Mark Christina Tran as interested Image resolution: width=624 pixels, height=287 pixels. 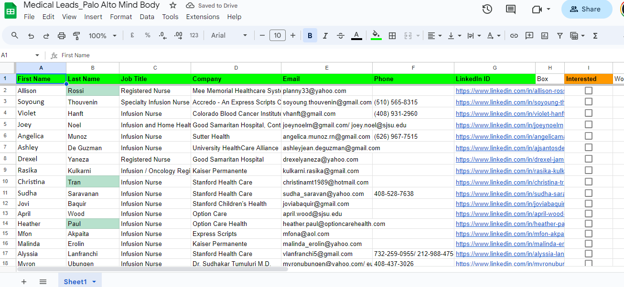[588, 182]
